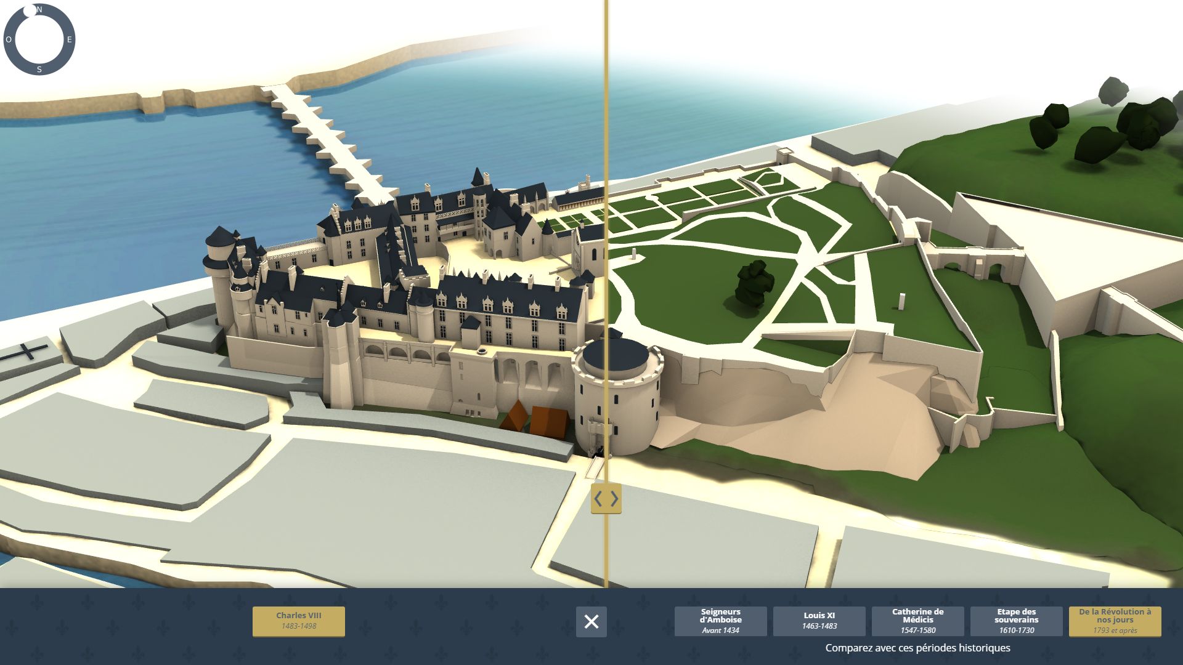Image resolution: width=1183 pixels, height=665 pixels.
Task: Select the Charles VIII 1483-1498 period
Action: click(x=299, y=621)
